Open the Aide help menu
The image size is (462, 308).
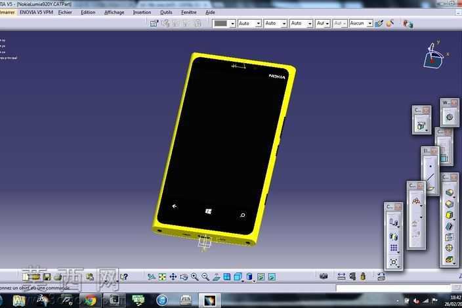210,12
